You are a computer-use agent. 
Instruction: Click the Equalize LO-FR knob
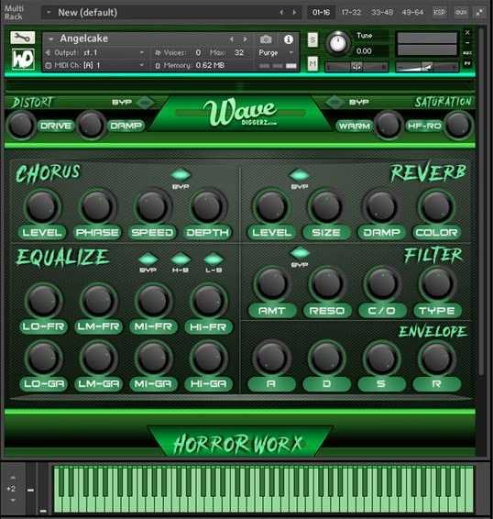(x=43, y=301)
